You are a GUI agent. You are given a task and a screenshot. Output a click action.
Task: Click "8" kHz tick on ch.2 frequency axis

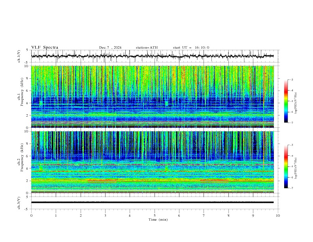pyautogui.click(x=27, y=144)
